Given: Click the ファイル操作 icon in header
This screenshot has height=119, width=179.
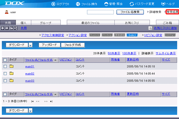Looking at the screenshot, I should point(78,4).
